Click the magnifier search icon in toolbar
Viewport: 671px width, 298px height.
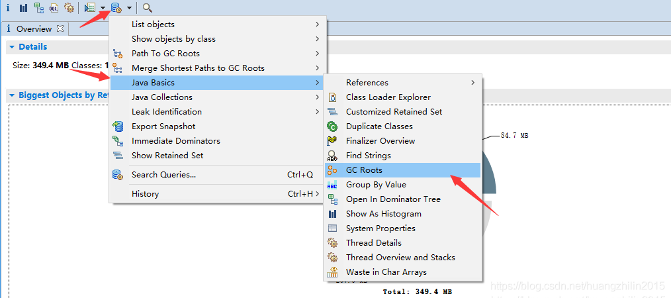[x=147, y=8]
